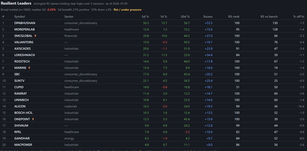Select the SHIVAUM symbol
307x151 pixels.
(21, 125)
